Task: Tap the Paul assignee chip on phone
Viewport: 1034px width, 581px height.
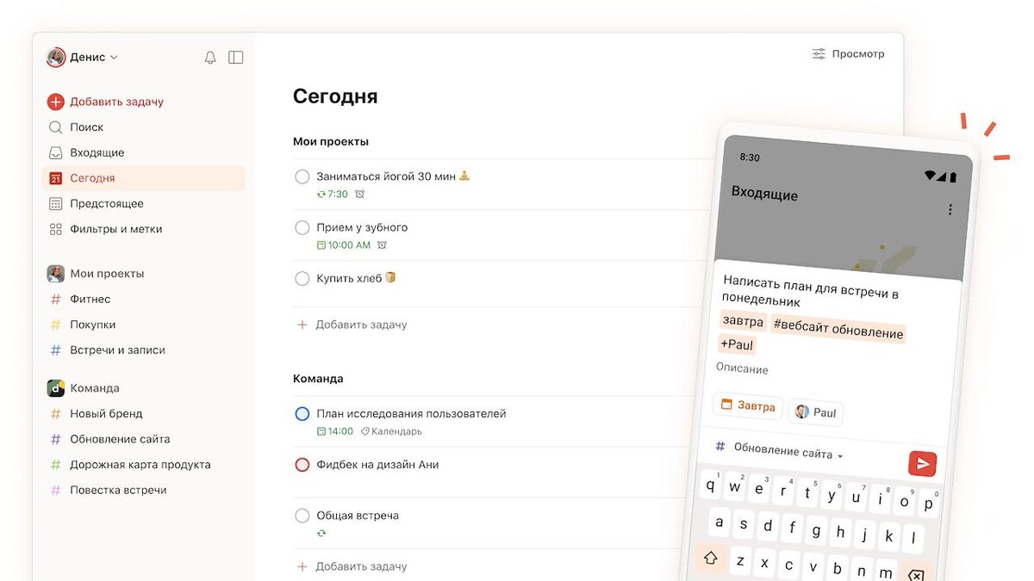Action: (815, 412)
